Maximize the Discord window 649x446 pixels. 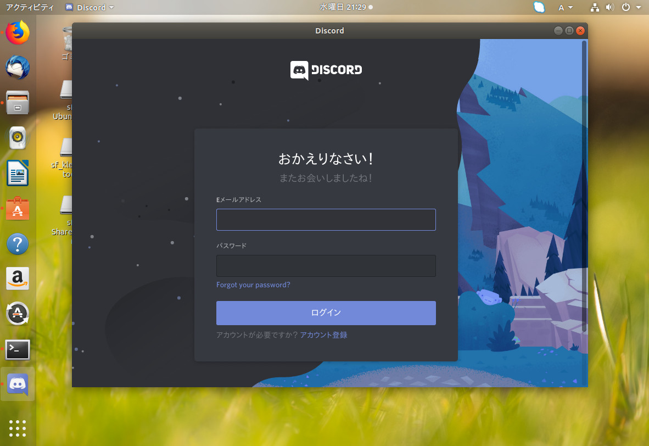[569, 31]
